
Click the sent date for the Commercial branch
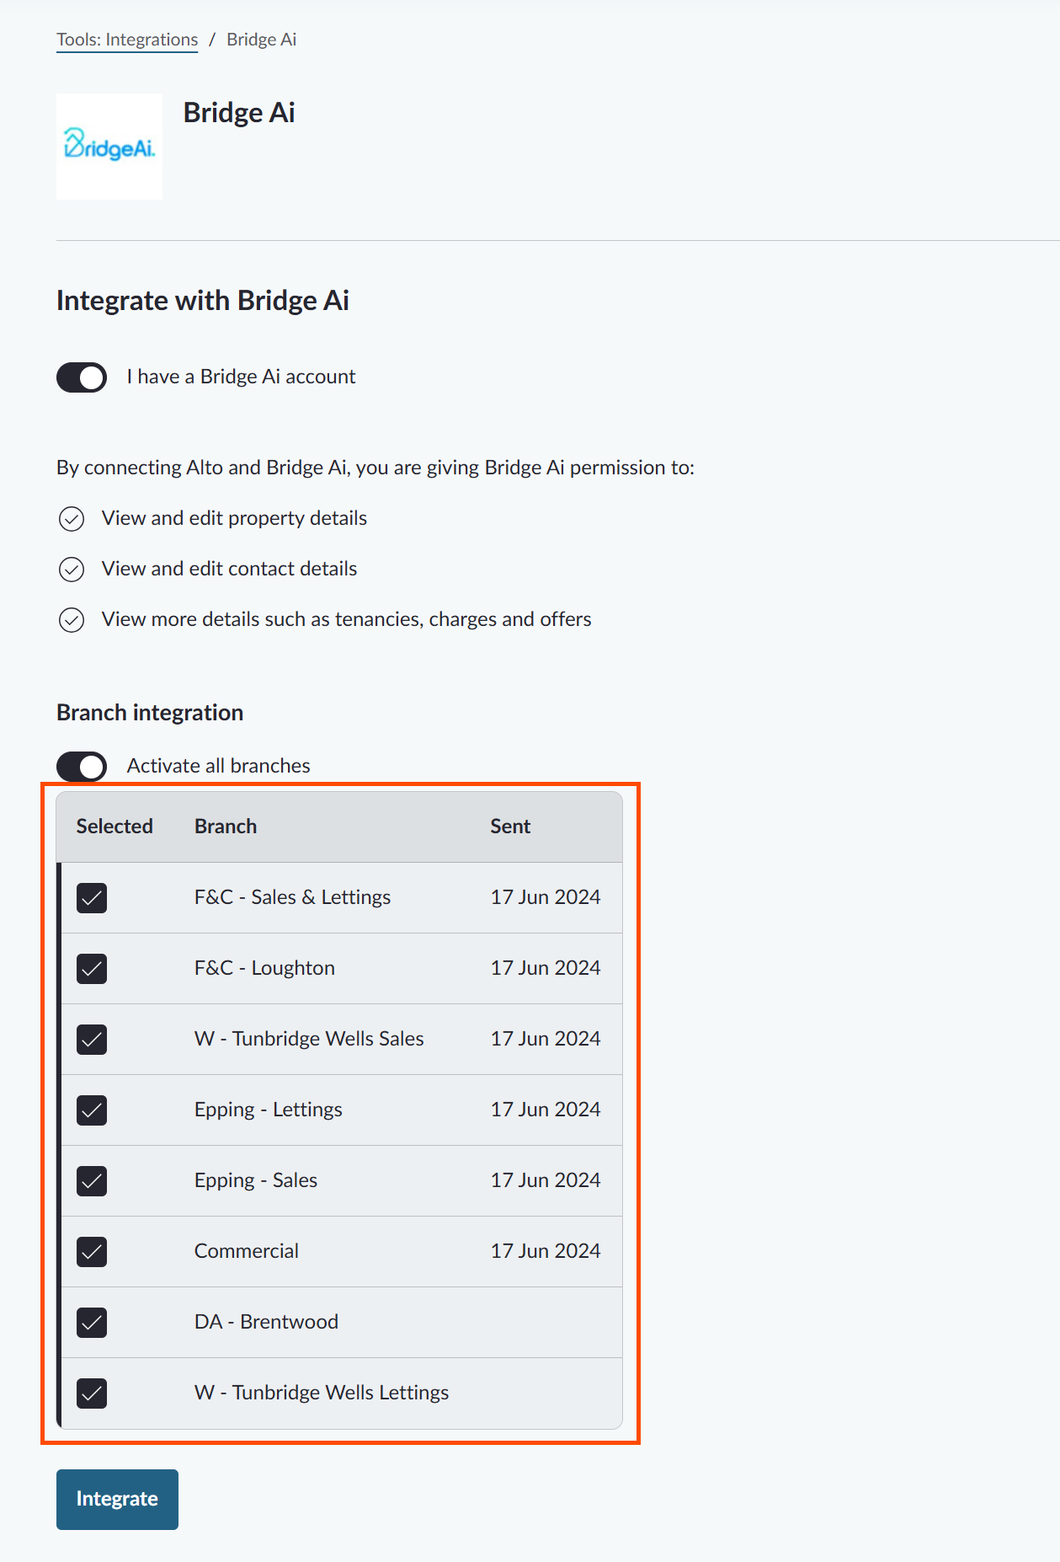546,1251
